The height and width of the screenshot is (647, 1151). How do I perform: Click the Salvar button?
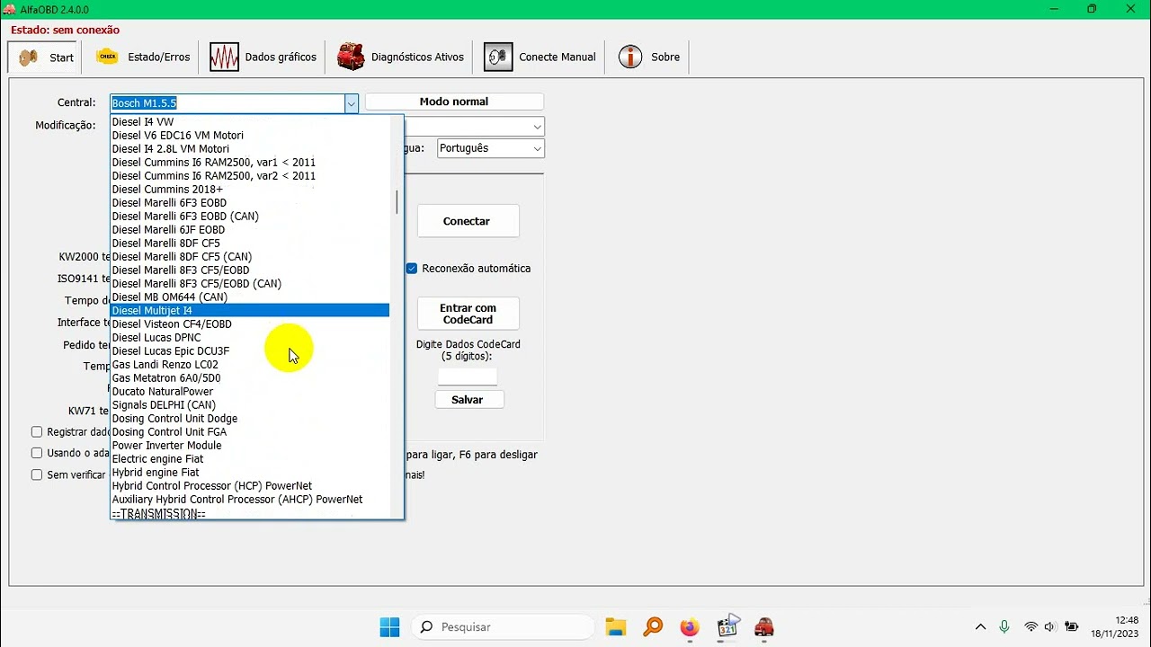(468, 400)
